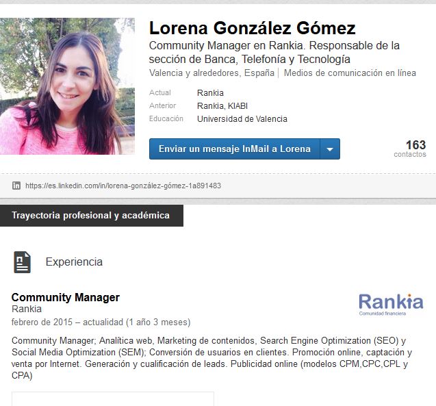Open the Rankia company logo
The height and width of the screenshot is (406, 436).
tap(391, 305)
